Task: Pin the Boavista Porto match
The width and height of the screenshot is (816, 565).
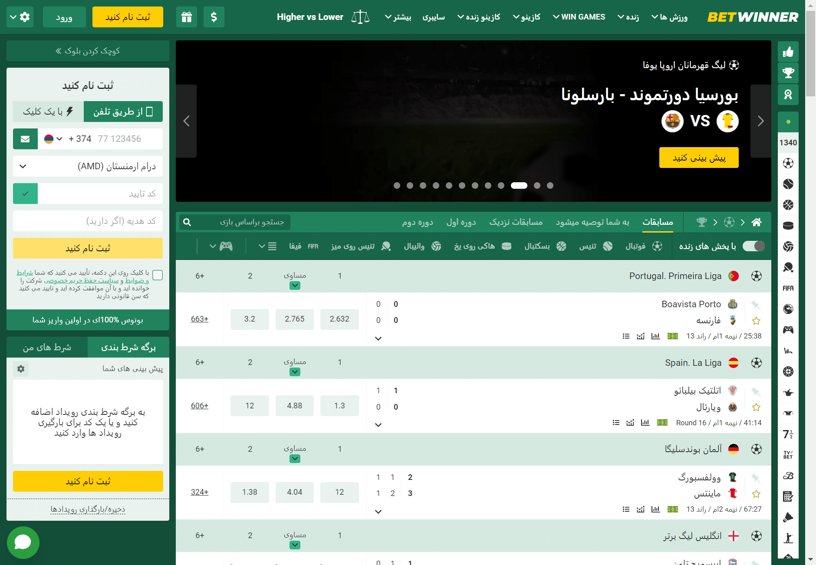Action: click(756, 305)
